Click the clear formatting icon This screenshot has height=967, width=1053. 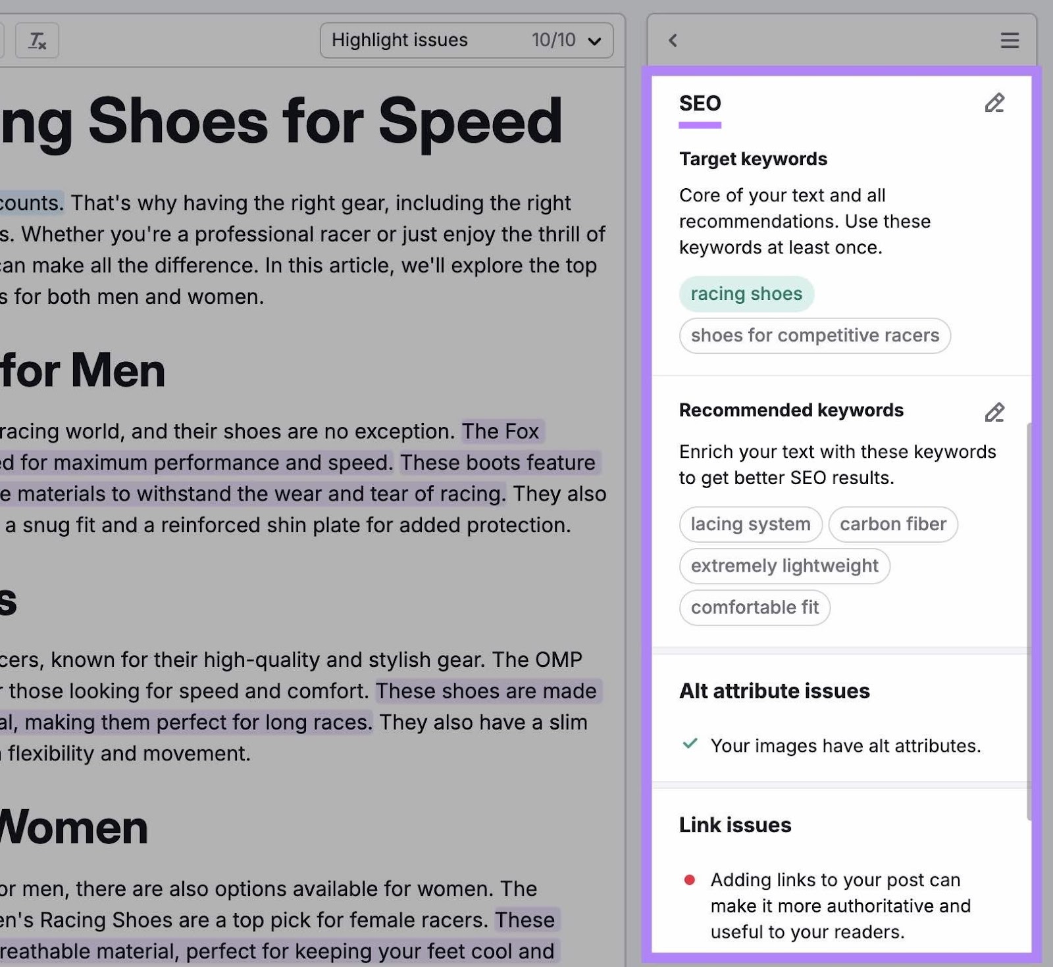coord(37,41)
